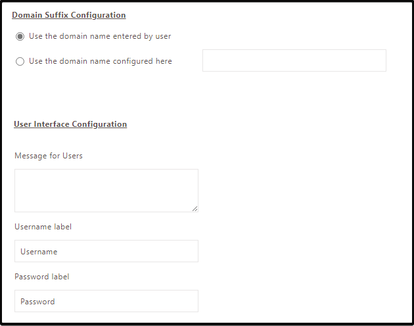
Task: Click the 'Username label' field caption
Action: [43, 227]
